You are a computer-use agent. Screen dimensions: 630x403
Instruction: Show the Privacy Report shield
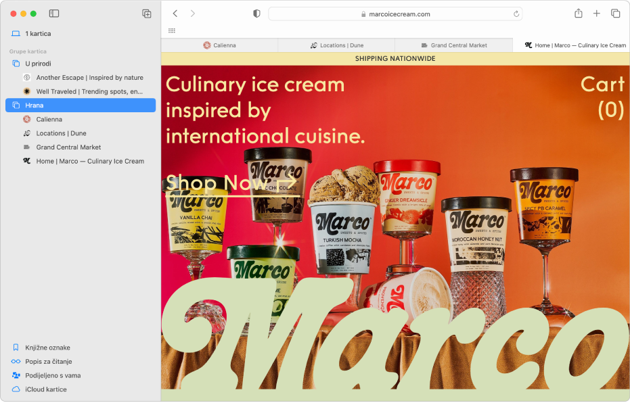(x=255, y=13)
